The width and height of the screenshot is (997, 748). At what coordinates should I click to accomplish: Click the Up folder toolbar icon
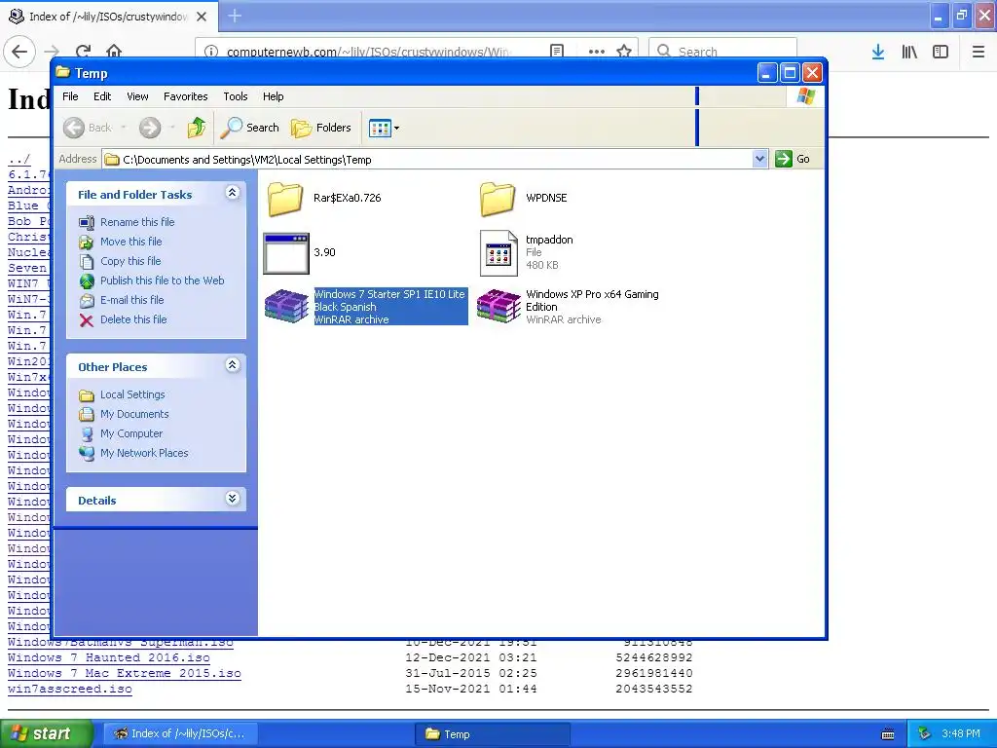pos(196,128)
